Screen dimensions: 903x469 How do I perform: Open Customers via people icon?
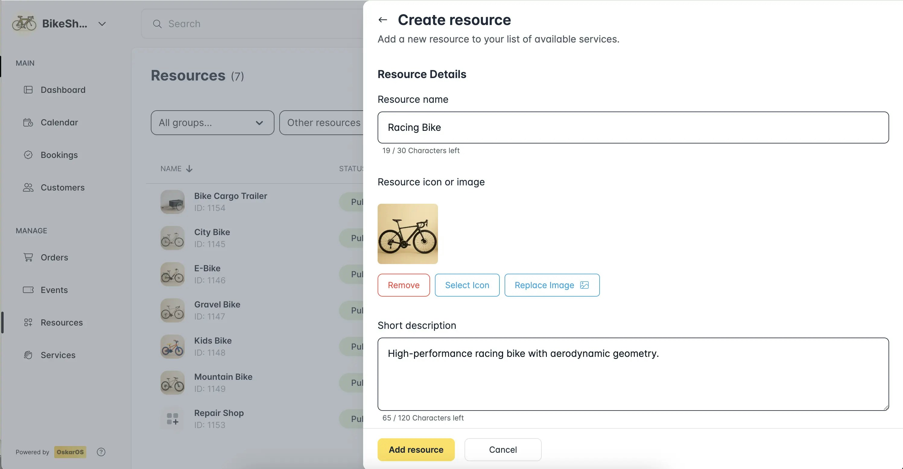28,187
